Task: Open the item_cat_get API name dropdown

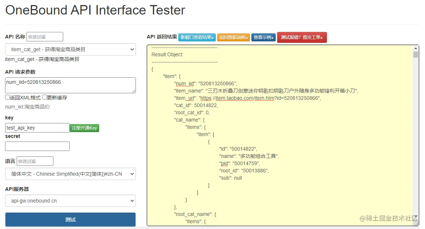Action: click(70, 49)
